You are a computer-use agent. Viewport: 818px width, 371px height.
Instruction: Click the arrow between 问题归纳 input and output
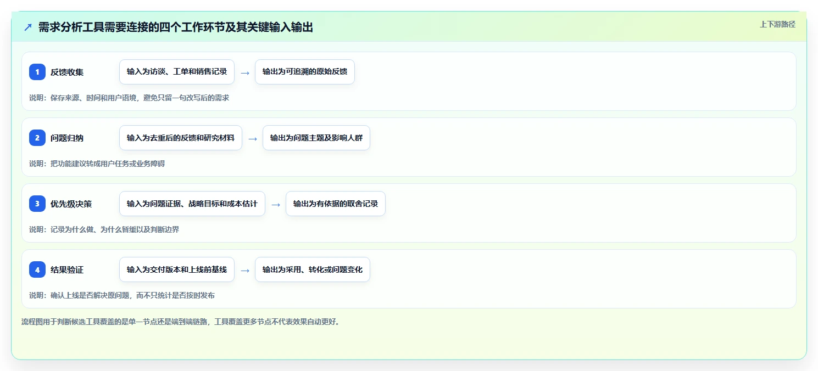253,138
